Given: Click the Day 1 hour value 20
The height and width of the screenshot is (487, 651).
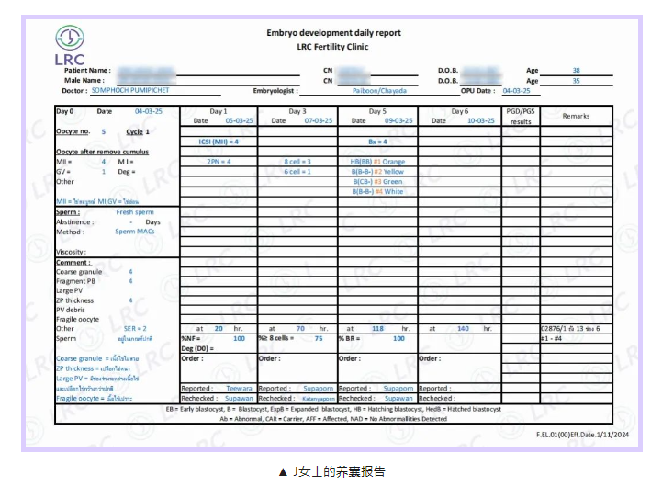Looking at the screenshot, I should point(219,329).
